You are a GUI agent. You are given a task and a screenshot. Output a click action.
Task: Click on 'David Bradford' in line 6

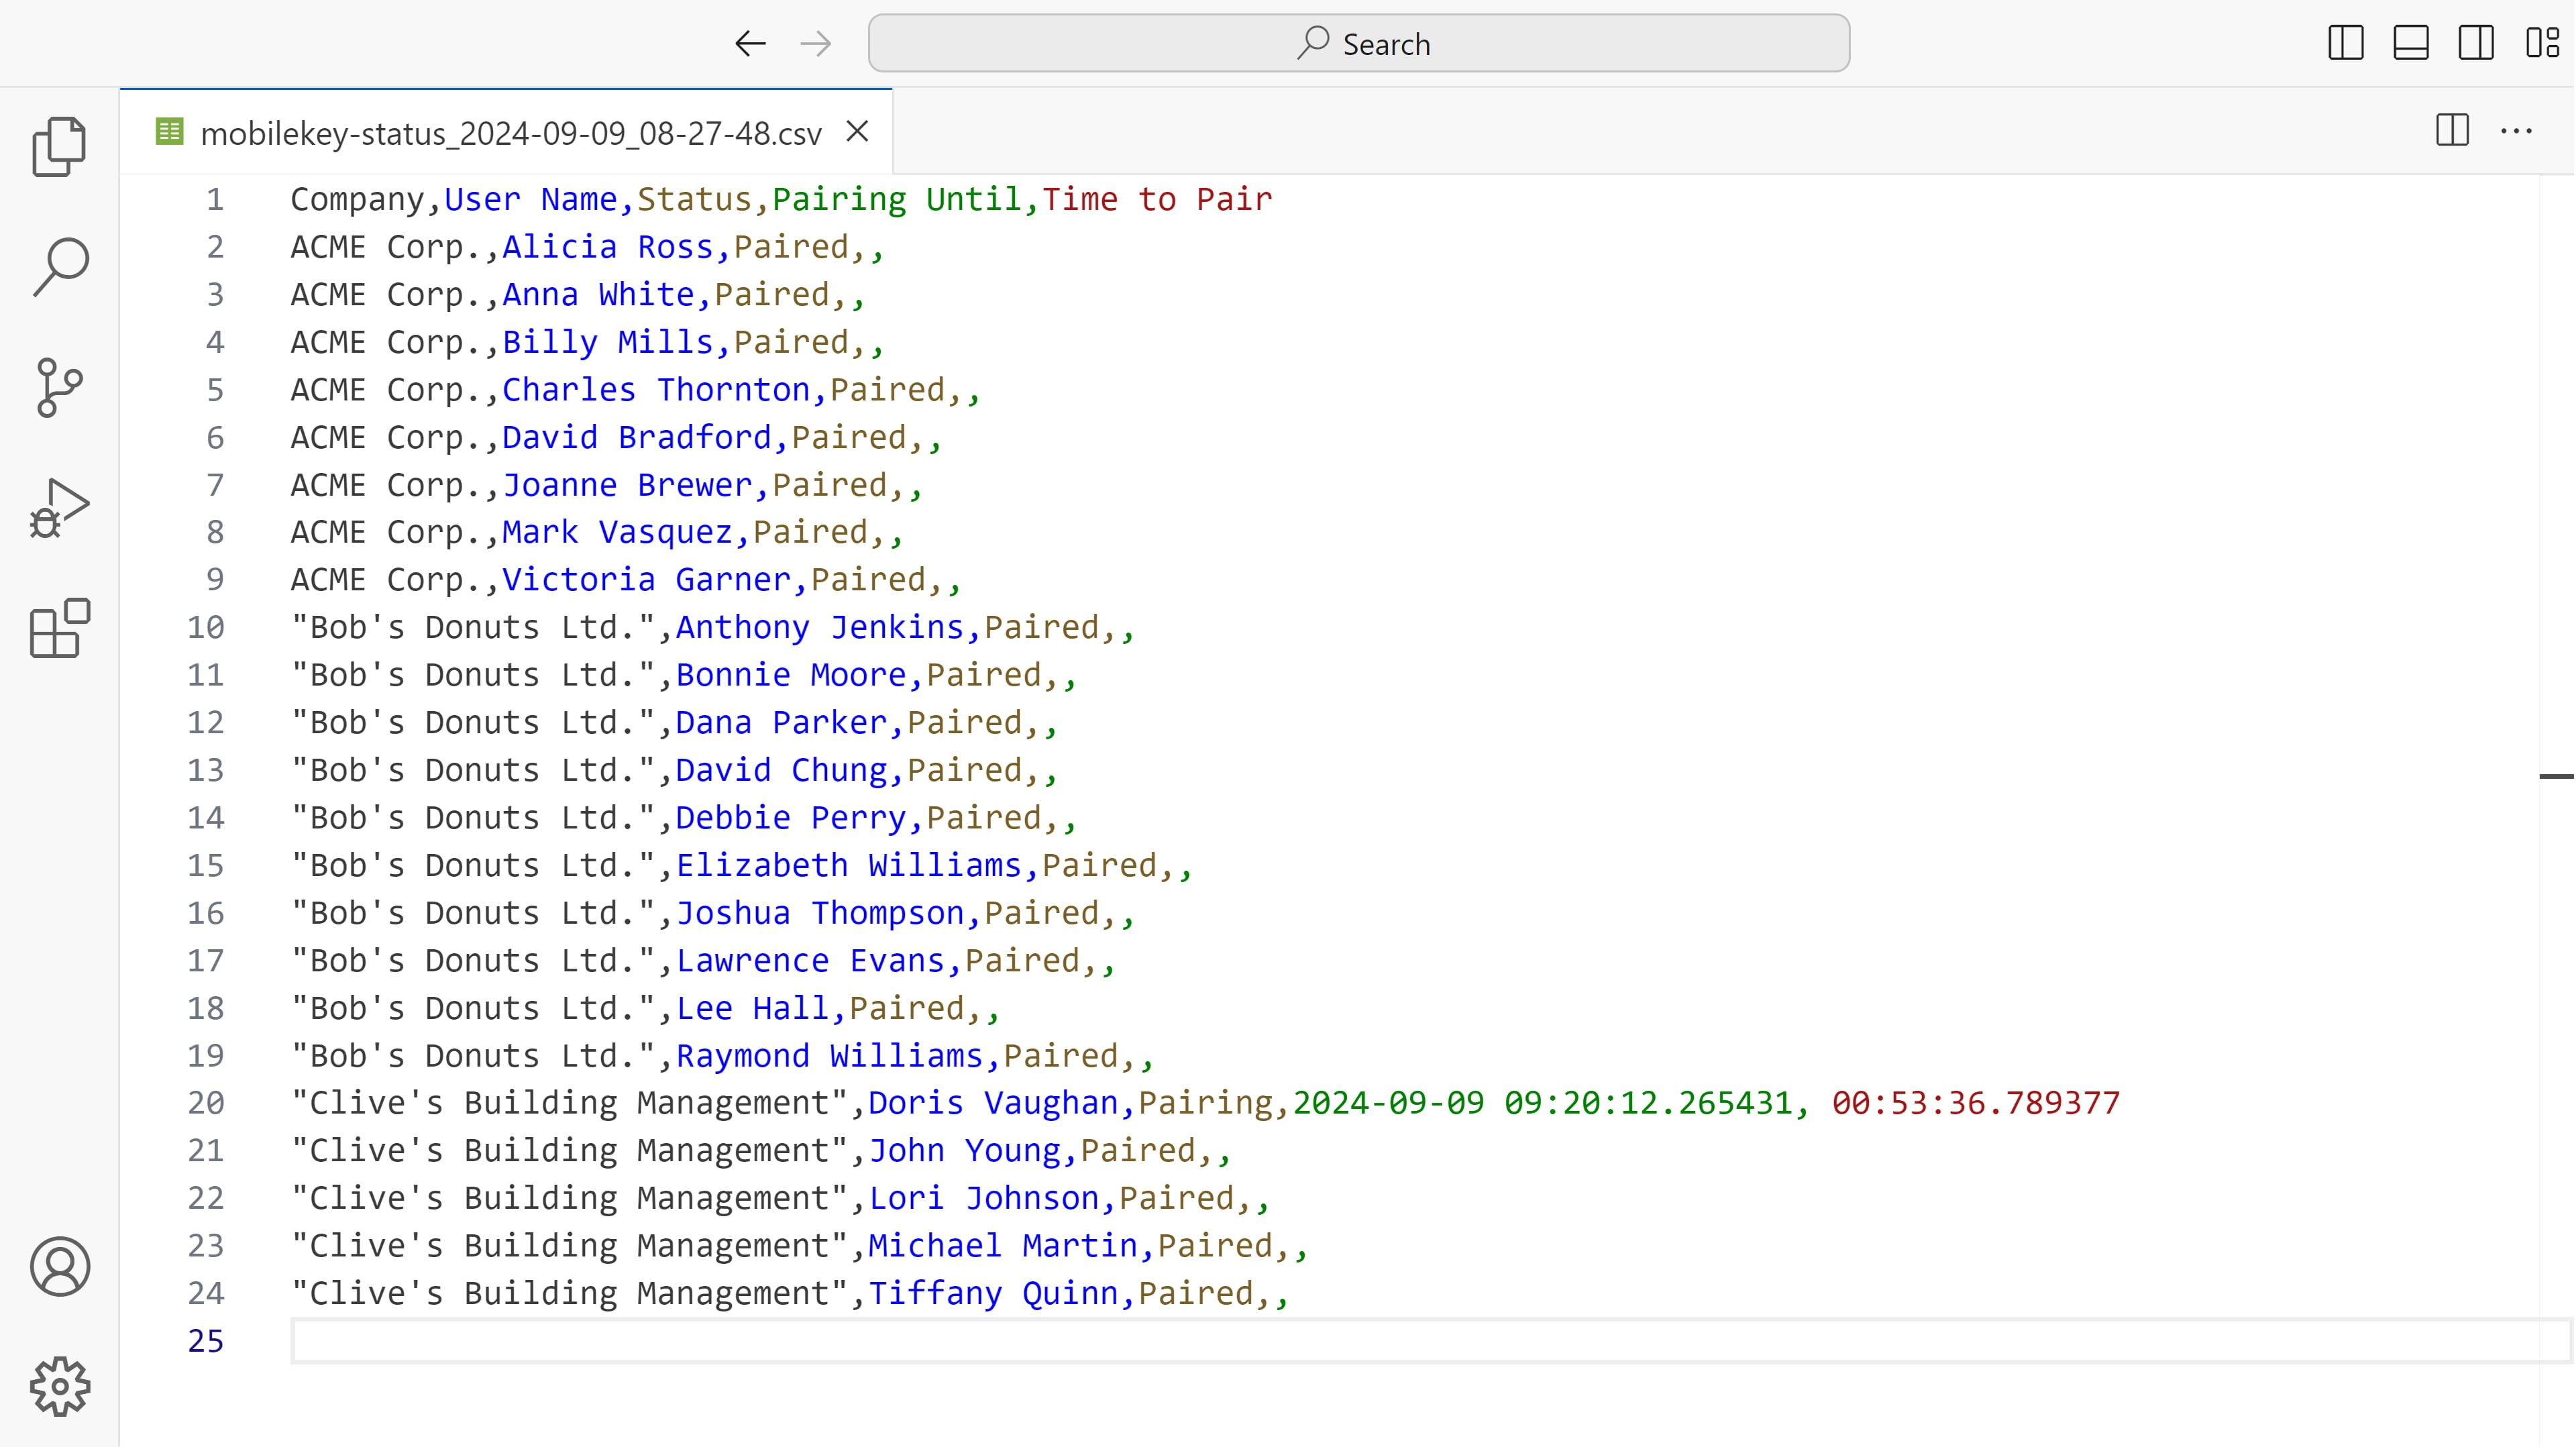[637, 438]
